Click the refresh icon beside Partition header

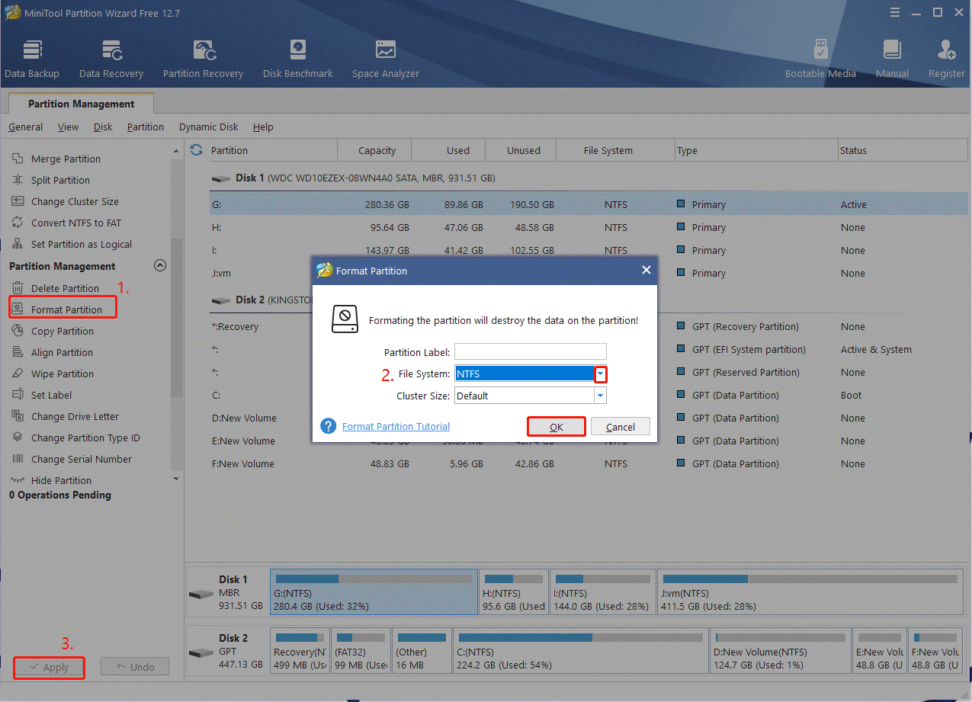pyautogui.click(x=197, y=149)
